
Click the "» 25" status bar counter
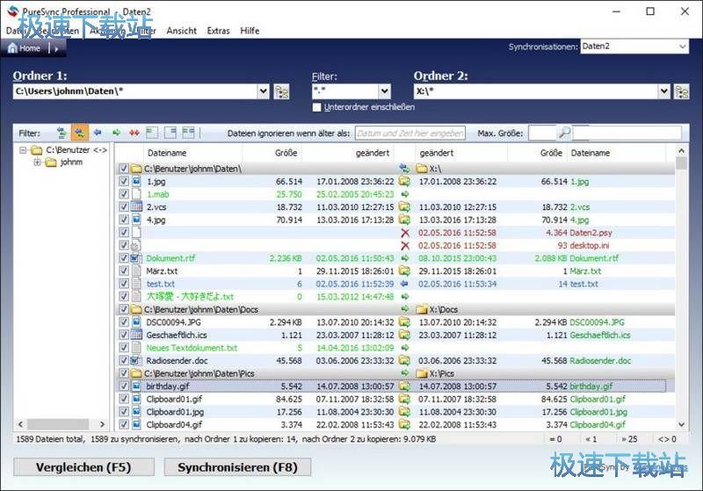tap(629, 439)
